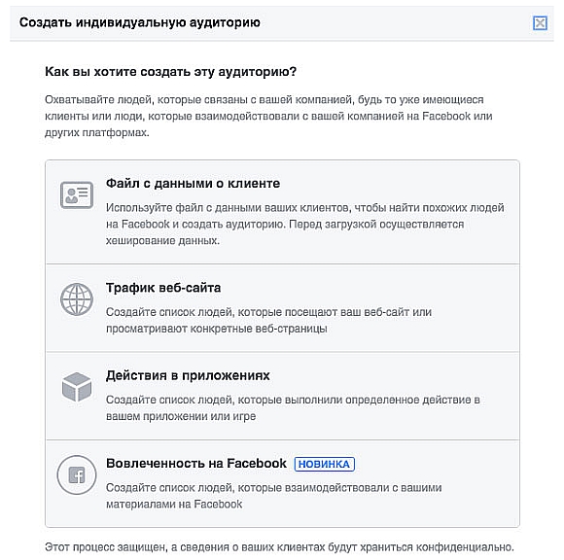Select the "Файл с данными о клиенте" heading

tap(193, 184)
